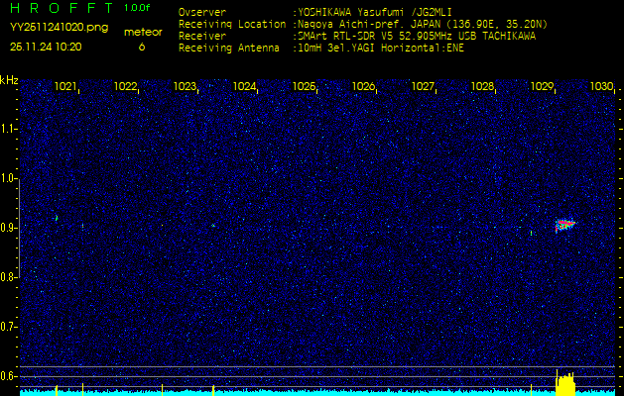Image resolution: width=624 pixels, height=396 pixels.
Task: Click the 1.0 frequency axis label
Action: pyautogui.click(x=9, y=178)
